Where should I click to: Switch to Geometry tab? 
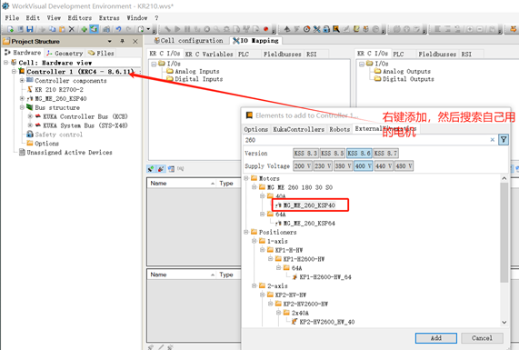(x=65, y=53)
